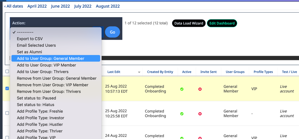Sort by Profile Types column
Viewport: 299px width, 139px height.
[263, 72]
